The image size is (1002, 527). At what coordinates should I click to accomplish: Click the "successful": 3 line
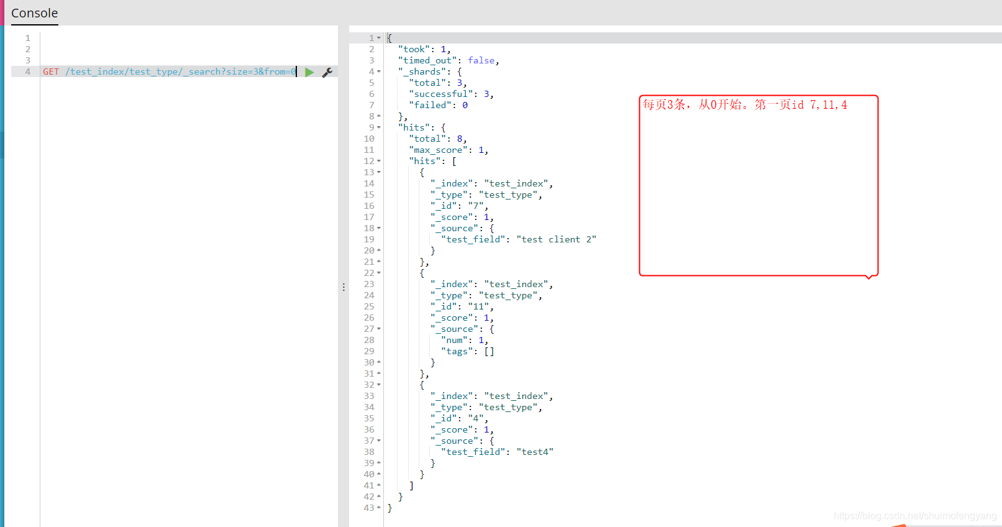click(x=452, y=94)
